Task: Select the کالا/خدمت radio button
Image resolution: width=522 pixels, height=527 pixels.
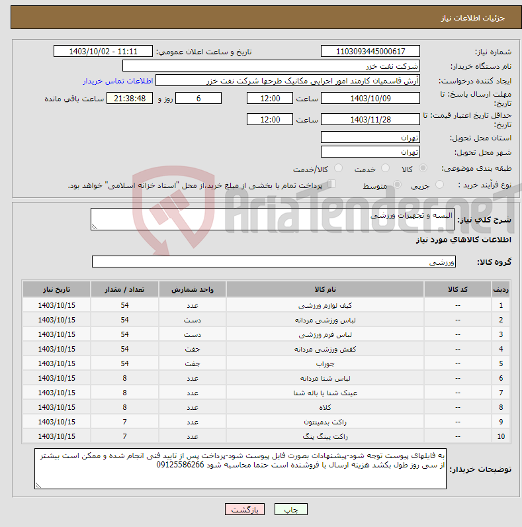Action: pyautogui.click(x=338, y=168)
